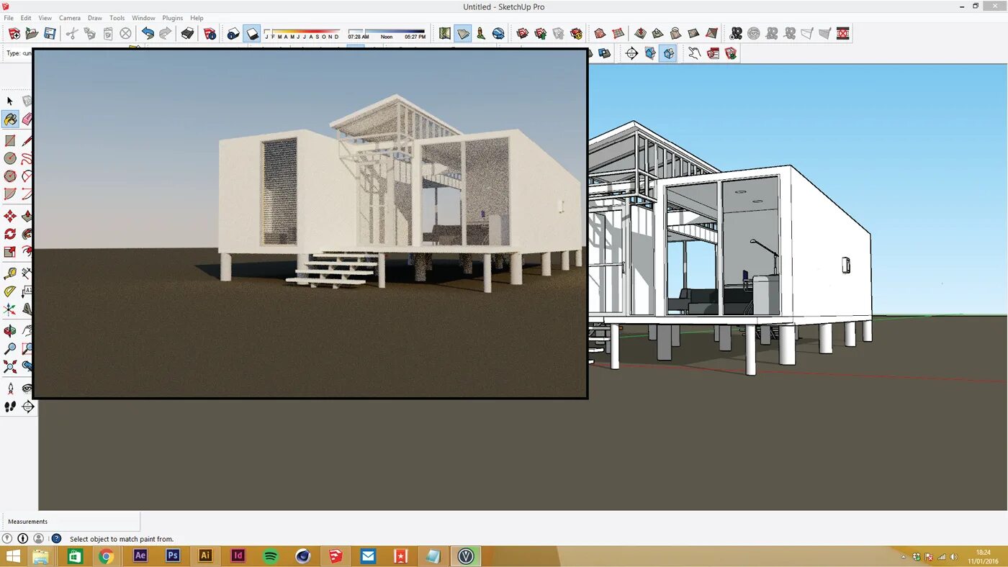Image resolution: width=1008 pixels, height=567 pixels.
Task: Activate the Walk footprints tool
Action: pos(10,407)
